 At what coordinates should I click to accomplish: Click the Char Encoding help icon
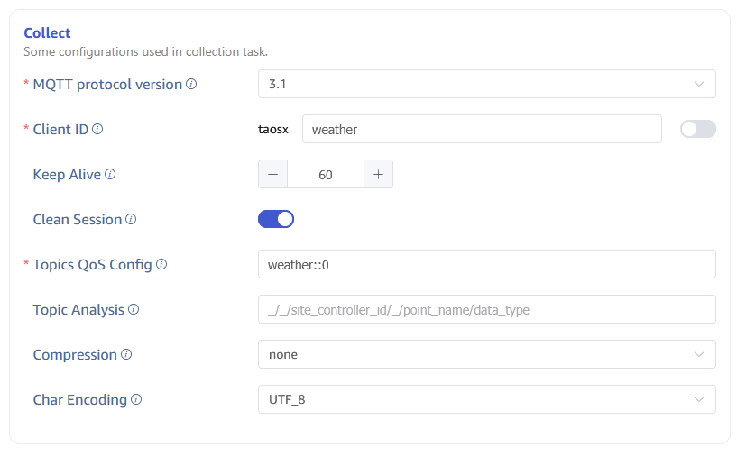pos(136,399)
